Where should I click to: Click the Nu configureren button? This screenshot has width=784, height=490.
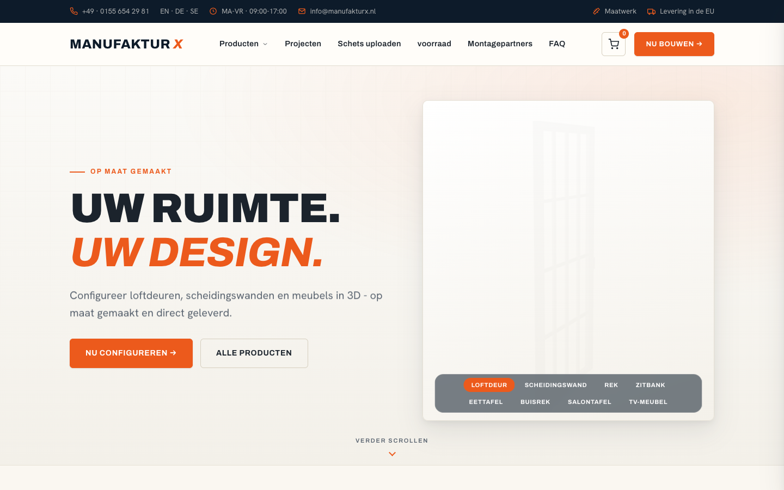tap(131, 353)
